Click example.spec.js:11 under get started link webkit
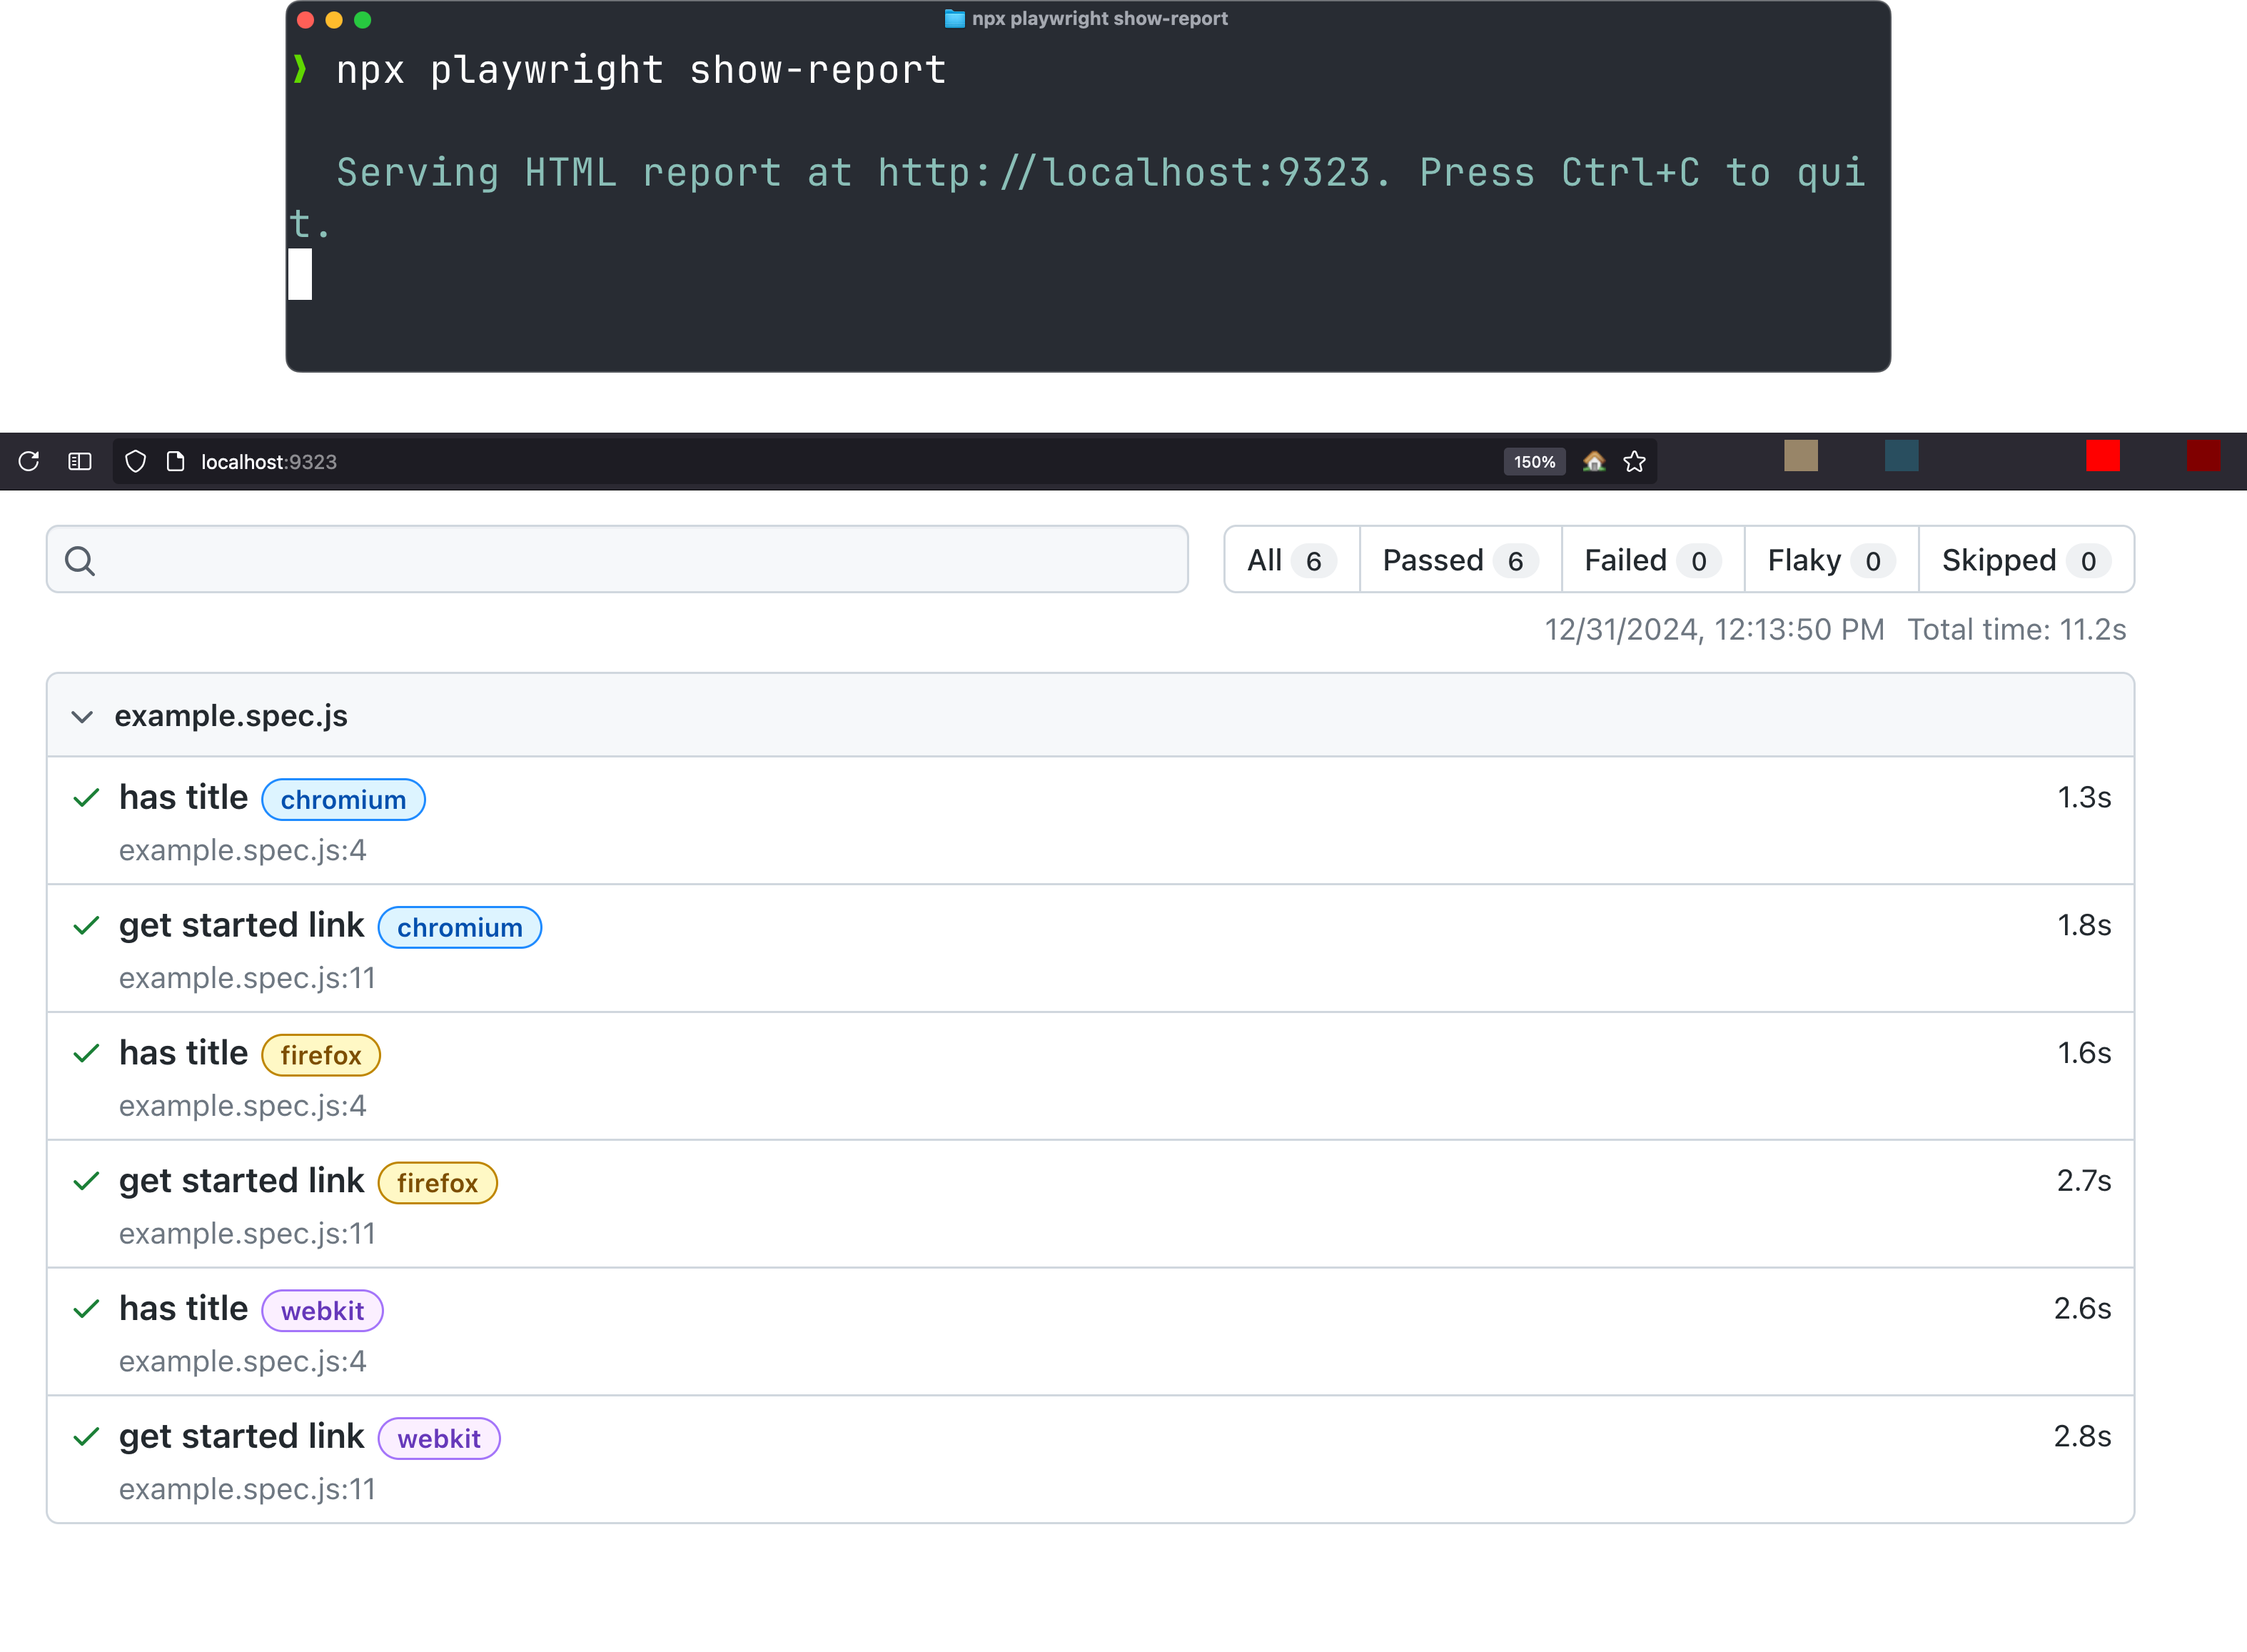The image size is (2247, 1652). click(x=247, y=1489)
